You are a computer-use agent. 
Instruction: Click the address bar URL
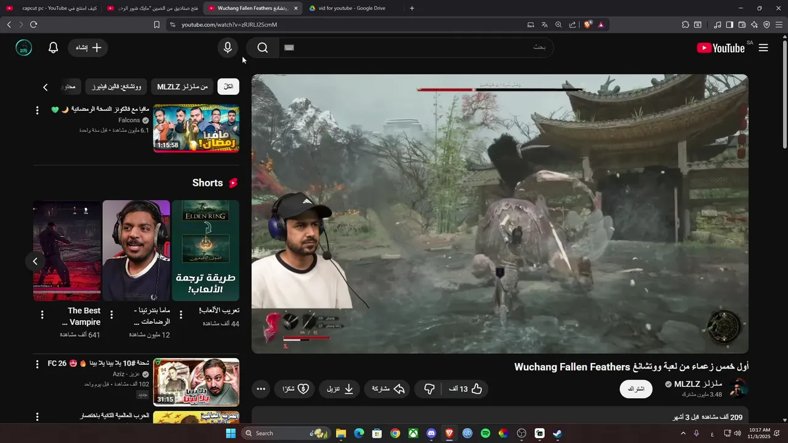tap(229, 25)
